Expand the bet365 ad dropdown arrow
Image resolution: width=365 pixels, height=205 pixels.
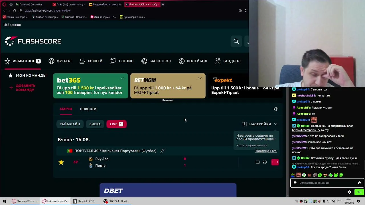pyautogui.click(x=122, y=78)
